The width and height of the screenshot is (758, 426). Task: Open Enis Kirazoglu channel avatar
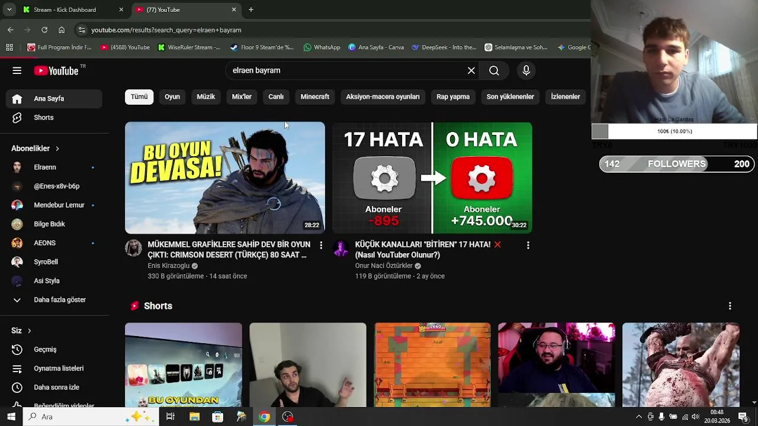[x=133, y=248]
